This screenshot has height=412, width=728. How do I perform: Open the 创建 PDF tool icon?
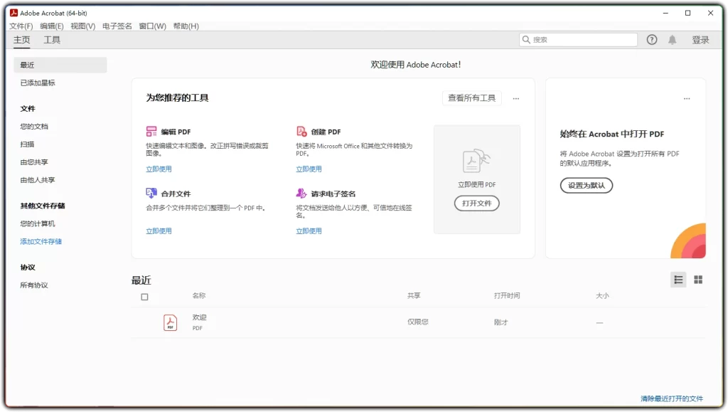(x=301, y=131)
